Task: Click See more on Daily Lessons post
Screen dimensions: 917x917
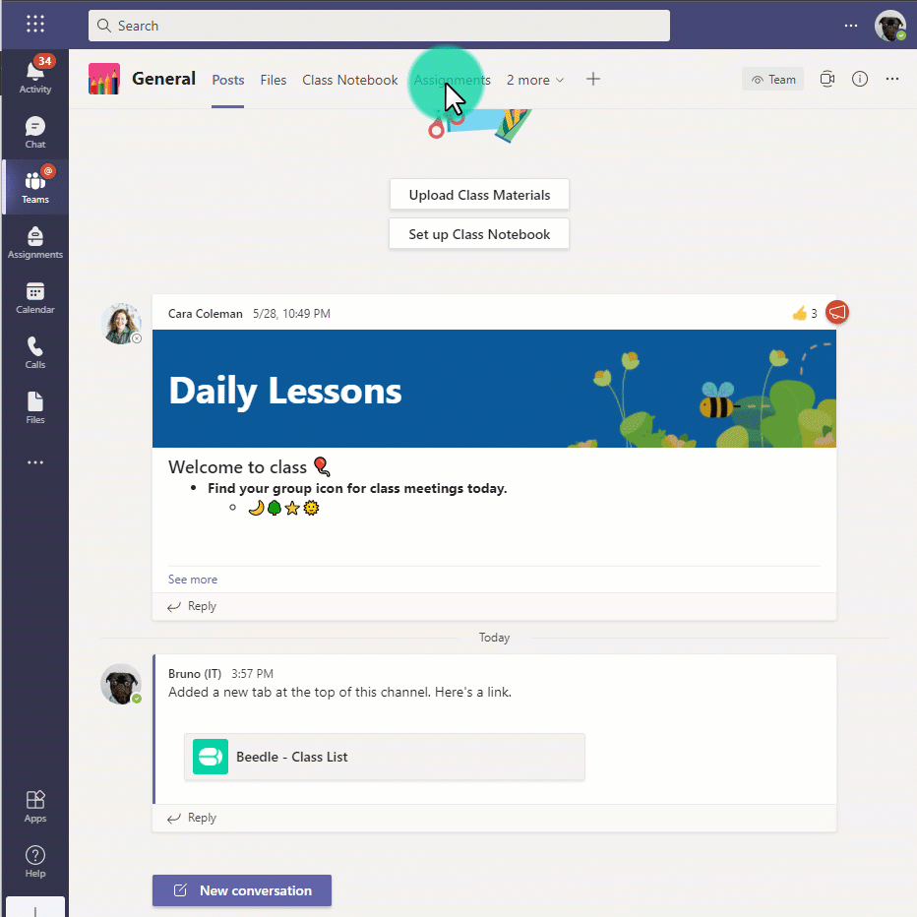Action: click(x=193, y=580)
